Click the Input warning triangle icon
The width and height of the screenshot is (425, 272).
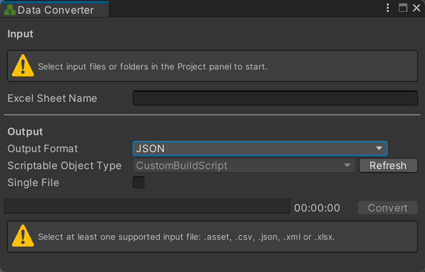click(23, 66)
